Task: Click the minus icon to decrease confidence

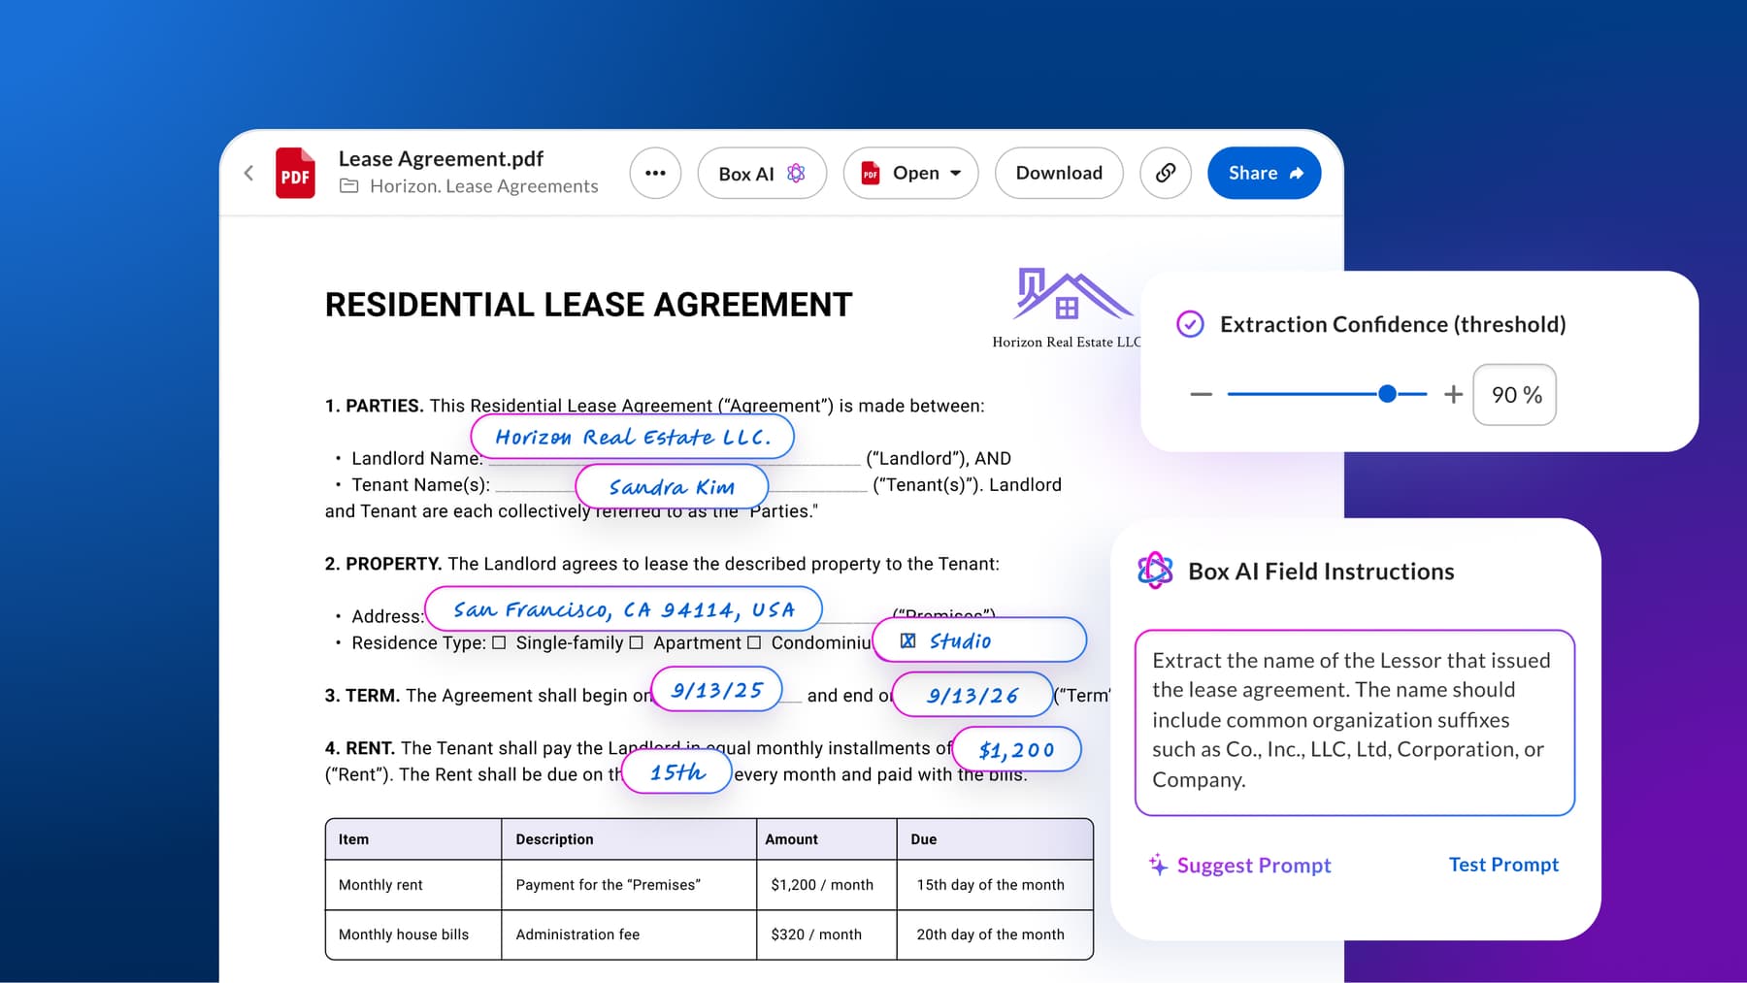Action: pyautogui.click(x=1201, y=394)
